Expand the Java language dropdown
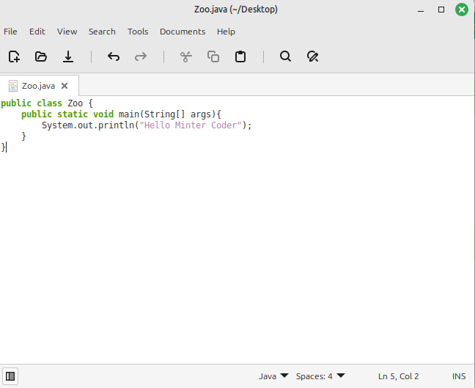475x388 pixels. [273, 376]
